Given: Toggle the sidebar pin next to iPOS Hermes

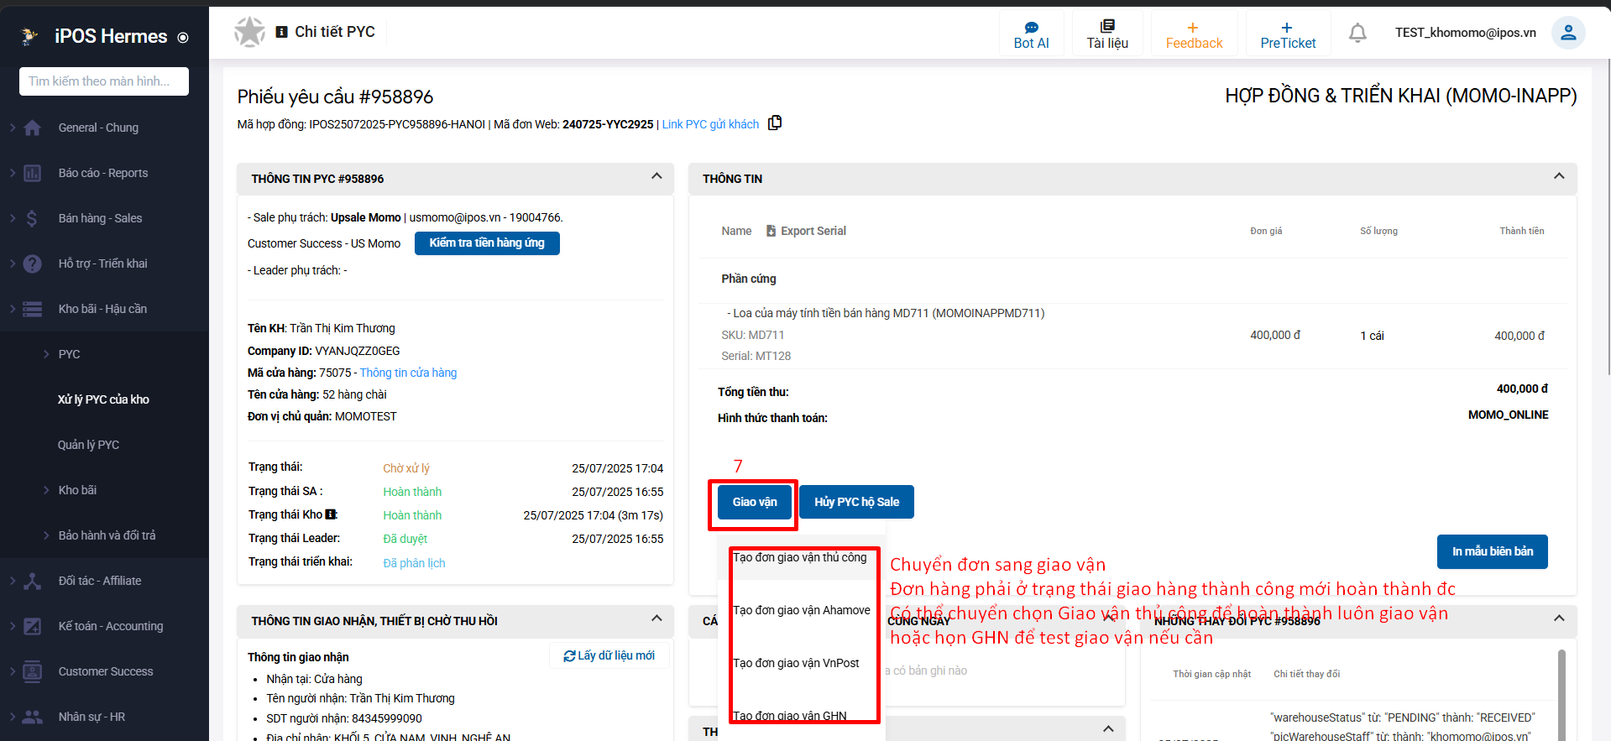Looking at the screenshot, I should pos(183,38).
